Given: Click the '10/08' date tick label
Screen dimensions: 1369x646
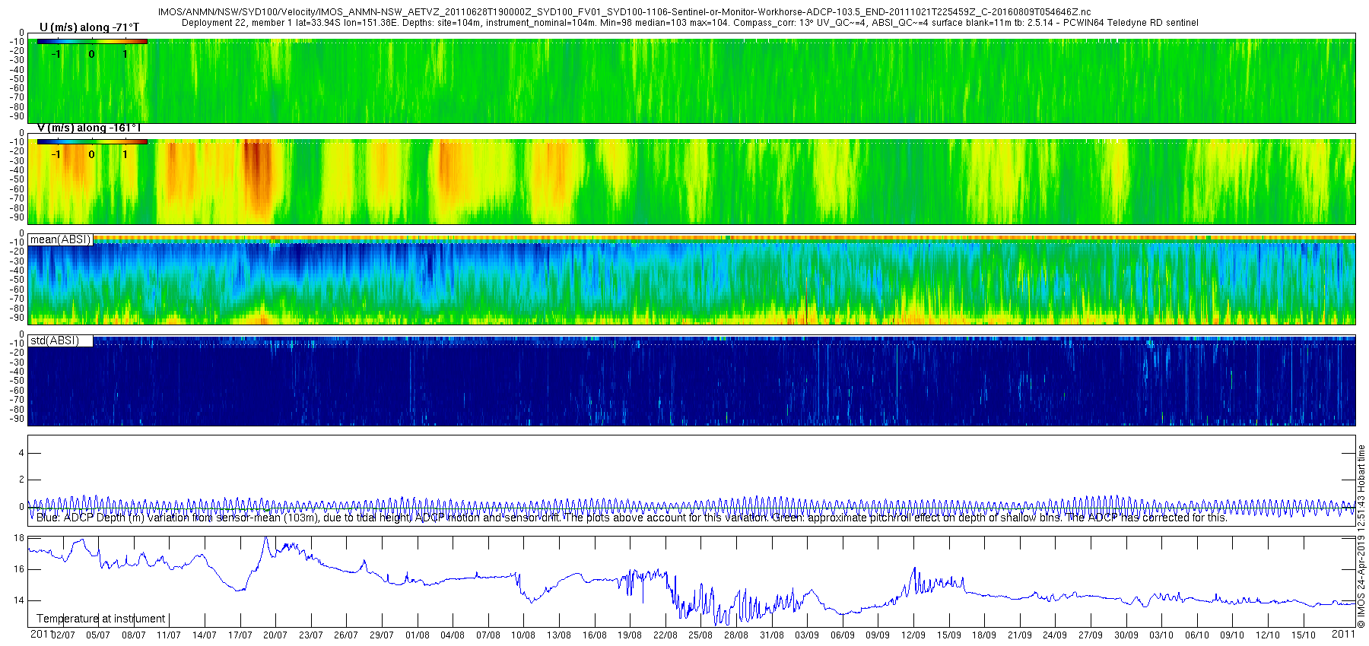Looking at the screenshot, I should (523, 635).
